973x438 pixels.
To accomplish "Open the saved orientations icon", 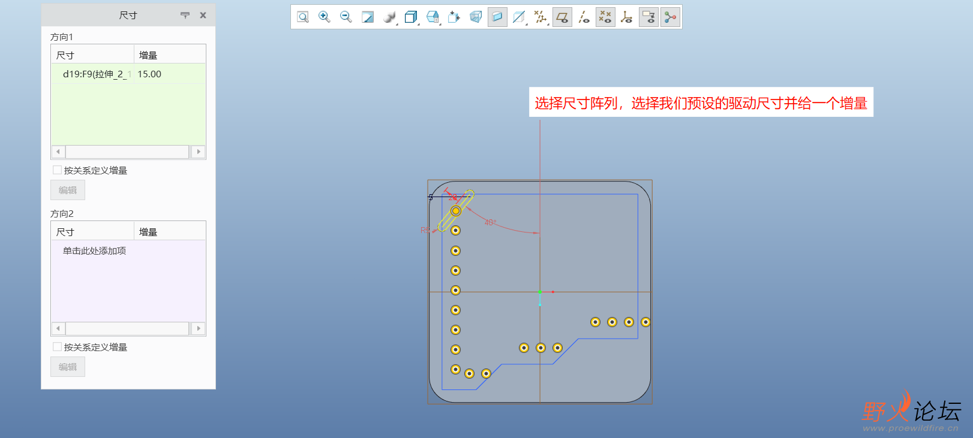I will [x=433, y=17].
